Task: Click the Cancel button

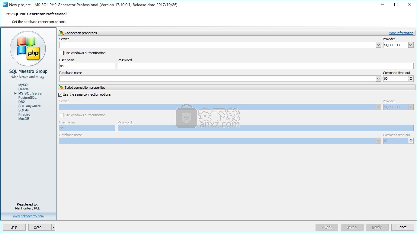Action: (x=403, y=227)
